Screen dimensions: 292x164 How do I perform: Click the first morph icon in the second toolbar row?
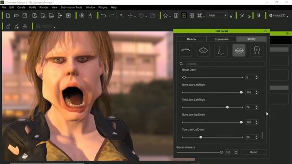click(8, 26)
